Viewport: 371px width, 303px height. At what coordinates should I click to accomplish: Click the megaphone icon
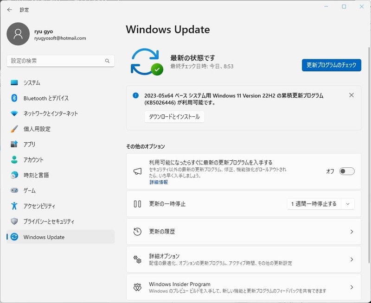tap(137, 171)
